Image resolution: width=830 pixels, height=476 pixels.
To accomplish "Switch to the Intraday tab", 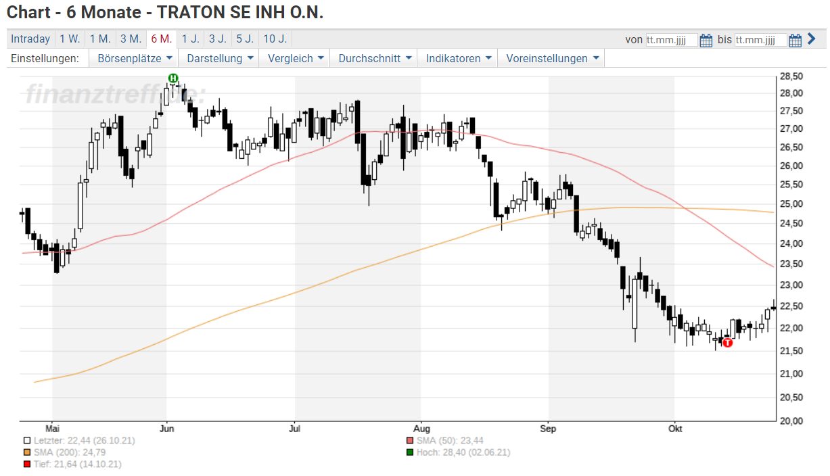I will (x=30, y=39).
